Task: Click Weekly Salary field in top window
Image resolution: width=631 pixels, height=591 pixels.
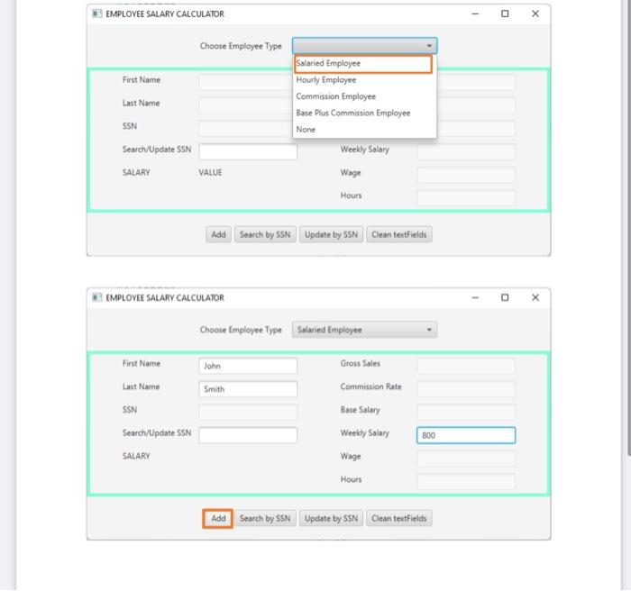Action: 466,151
